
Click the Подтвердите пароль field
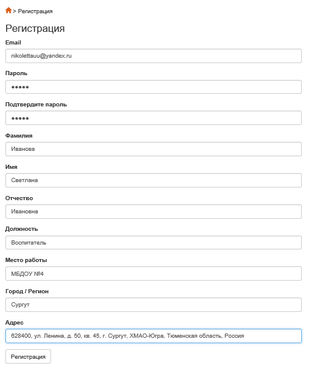coord(153,118)
